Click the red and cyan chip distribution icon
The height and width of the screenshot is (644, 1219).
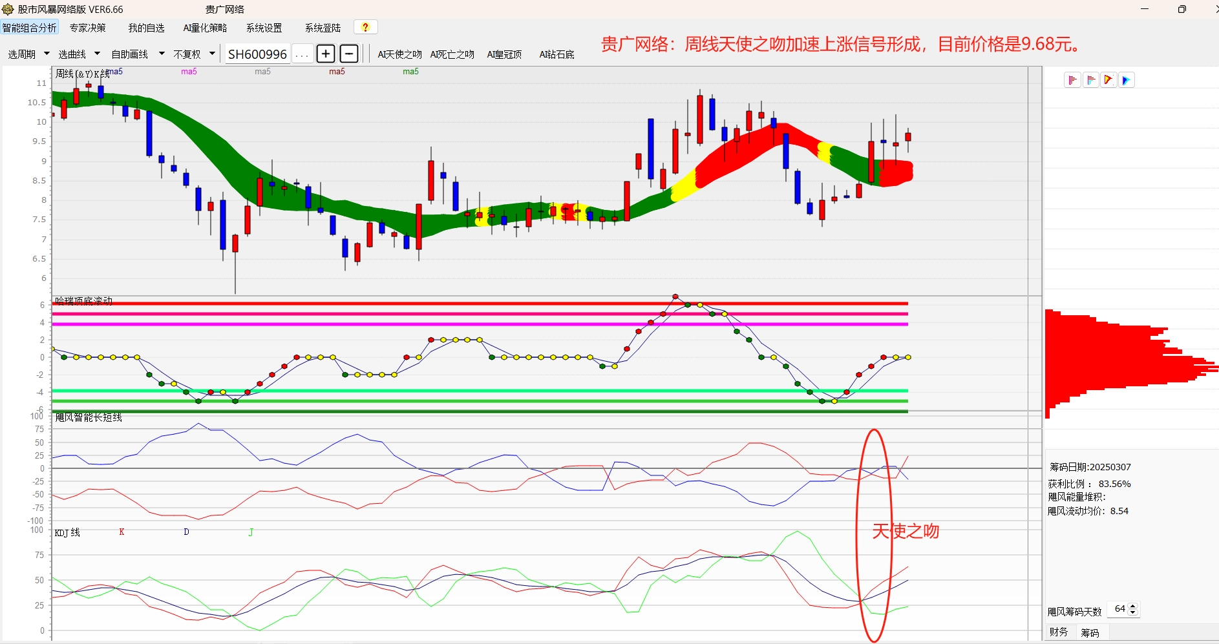[x=1090, y=80]
